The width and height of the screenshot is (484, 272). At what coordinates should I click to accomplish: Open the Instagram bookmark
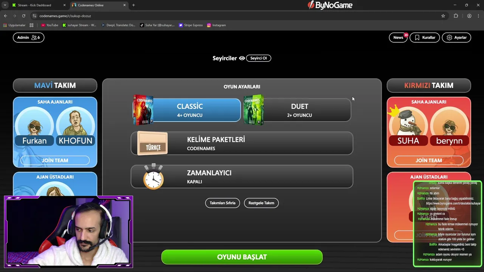click(x=216, y=25)
